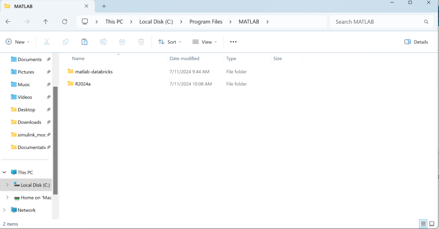The width and height of the screenshot is (439, 229).
Task: Select Program Files in the address breadcrumb
Action: point(206,22)
